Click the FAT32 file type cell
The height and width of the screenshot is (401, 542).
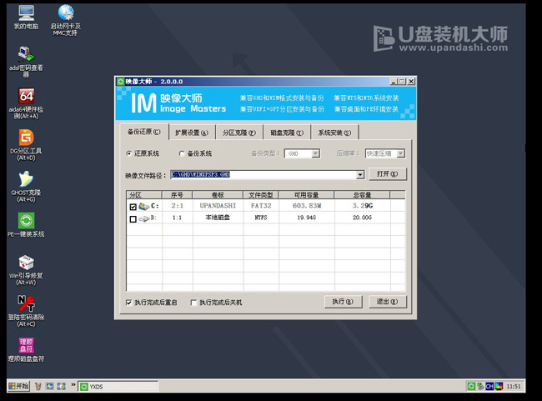(261, 206)
